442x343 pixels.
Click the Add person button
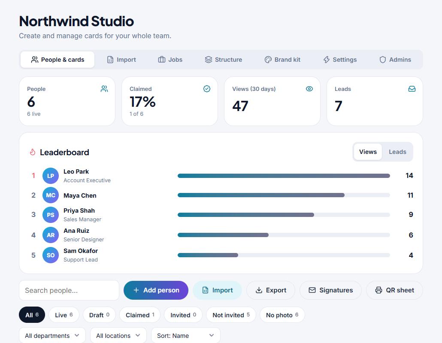(x=156, y=290)
